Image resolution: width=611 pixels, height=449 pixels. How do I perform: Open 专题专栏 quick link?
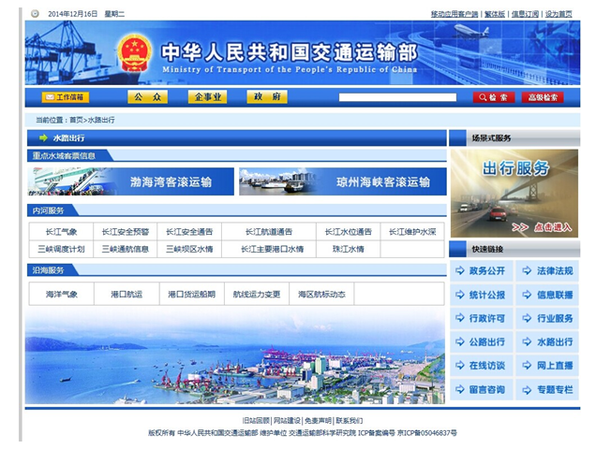pos(547,389)
